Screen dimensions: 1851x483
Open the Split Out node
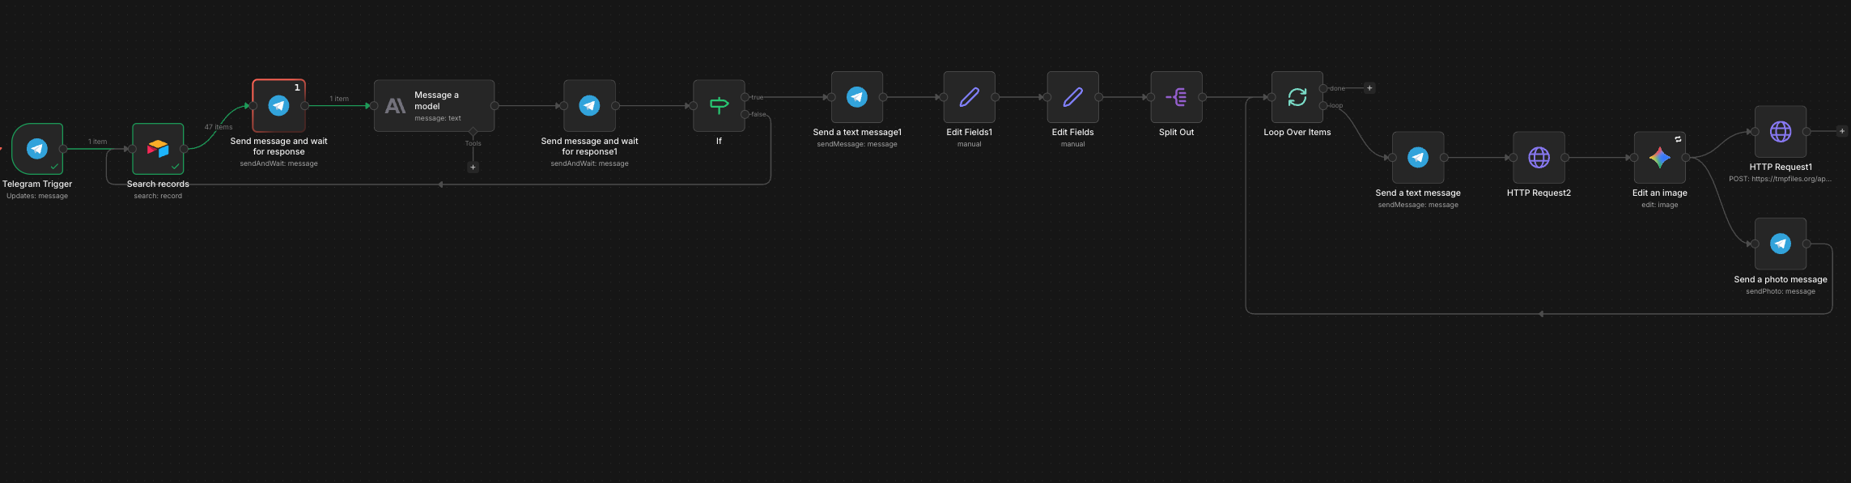click(1176, 97)
